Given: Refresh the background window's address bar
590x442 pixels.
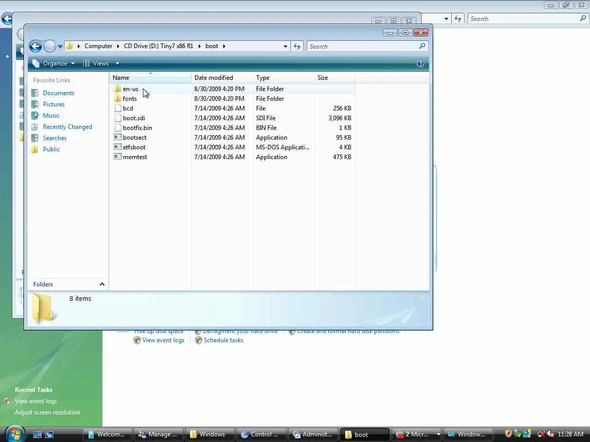Looking at the screenshot, I should 457,19.
